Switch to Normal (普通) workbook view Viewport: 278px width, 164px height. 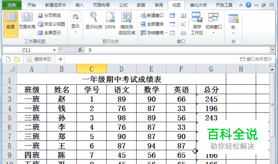[x=10, y=24]
